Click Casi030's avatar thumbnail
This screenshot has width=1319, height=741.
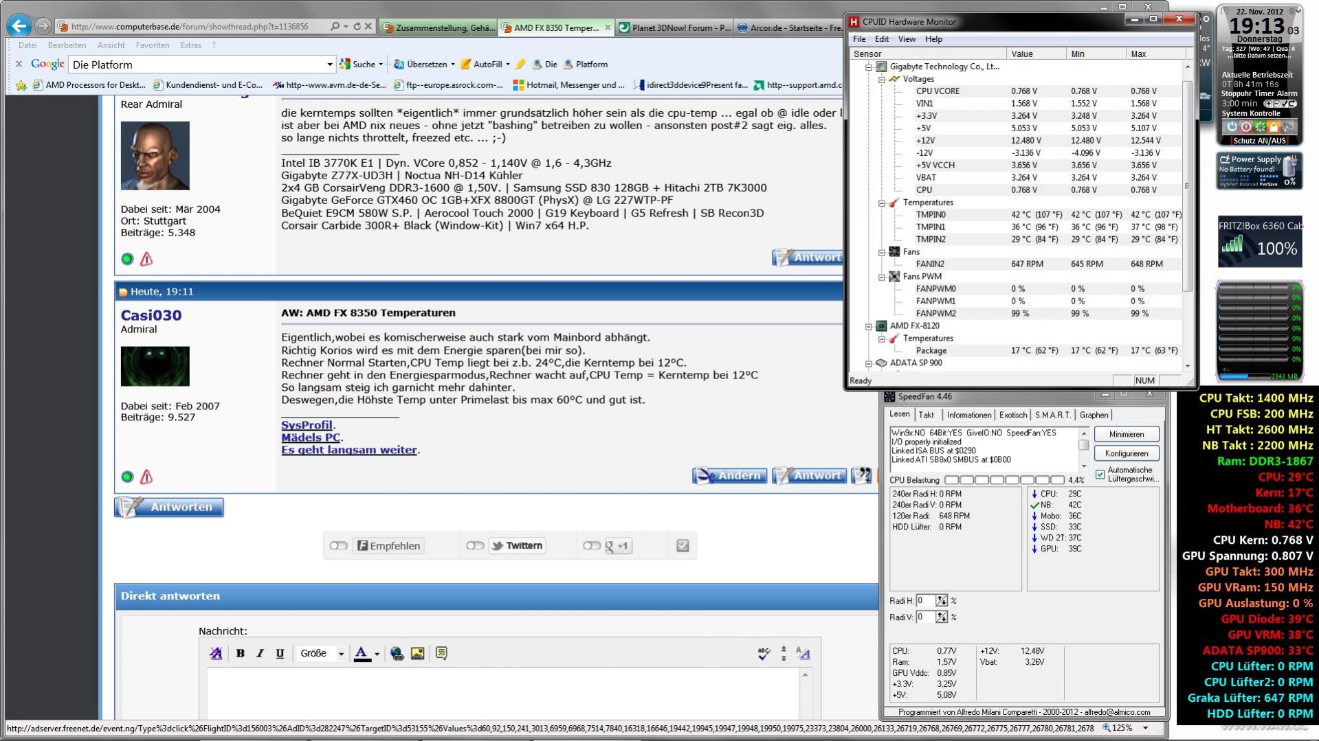click(x=155, y=366)
